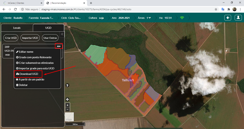Click the Cliente Rodolfo breadcrumb
244x129 pixels.
point(13,18)
